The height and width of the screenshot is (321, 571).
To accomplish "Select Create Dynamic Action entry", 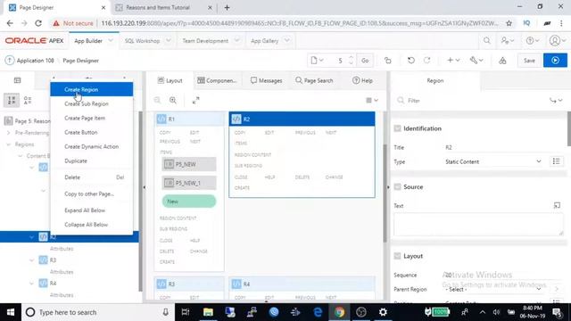I will [x=91, y=146].
